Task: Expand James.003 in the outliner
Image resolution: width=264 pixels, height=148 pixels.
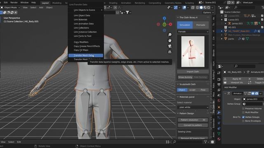Action: click(x=226, y=23)
